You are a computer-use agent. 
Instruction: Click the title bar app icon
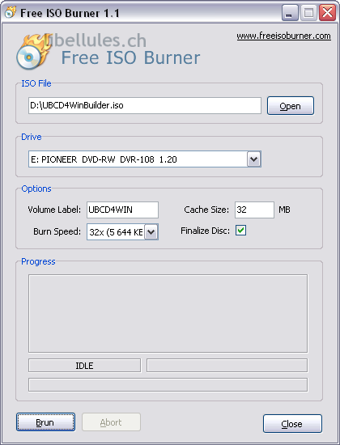[11, 12]
